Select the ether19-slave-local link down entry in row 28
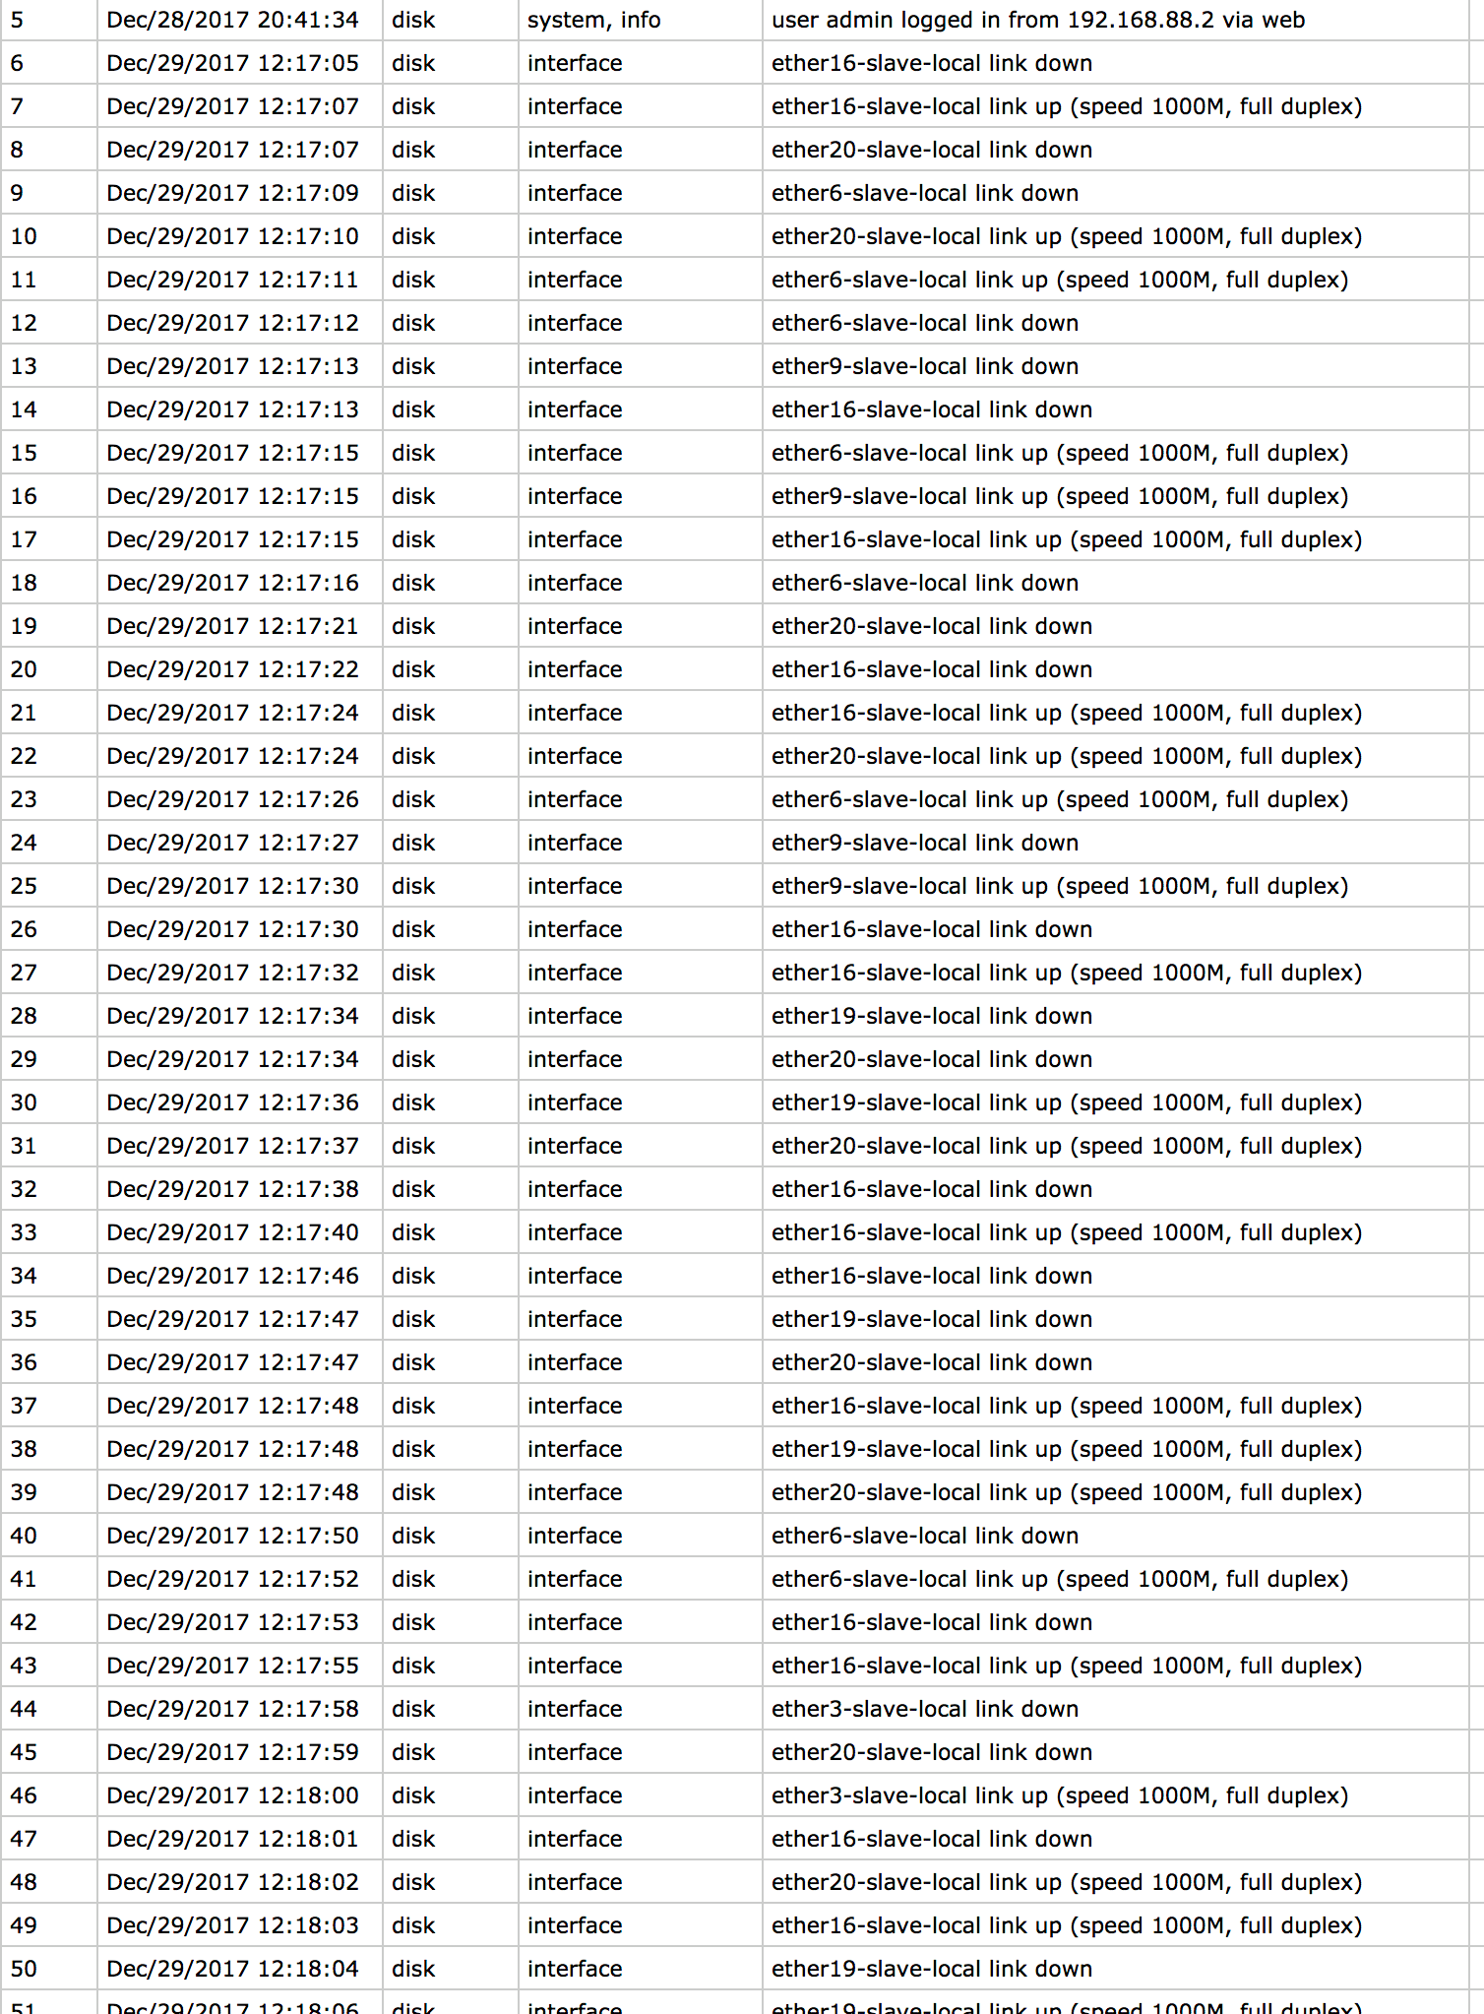This screenshot has height=2014, width=1484. [x=932, y=1016]
